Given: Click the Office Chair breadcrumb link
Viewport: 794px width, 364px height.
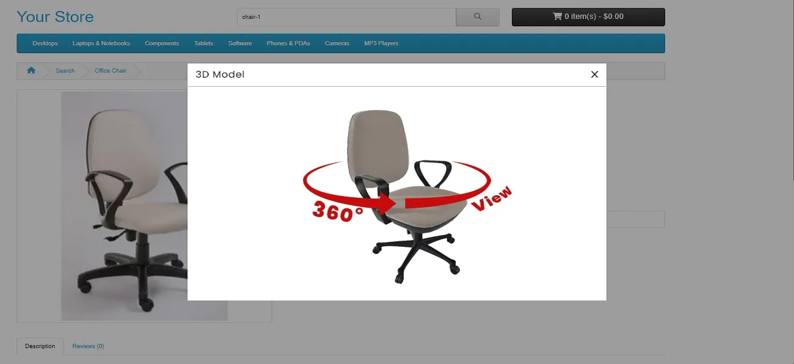Looking at the screenshot, I should pos(111,71).
